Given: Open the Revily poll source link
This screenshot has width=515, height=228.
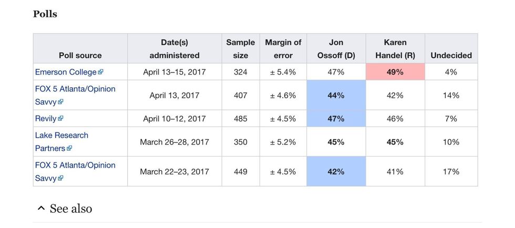Looking at the screenshot, I should (46, 119).
